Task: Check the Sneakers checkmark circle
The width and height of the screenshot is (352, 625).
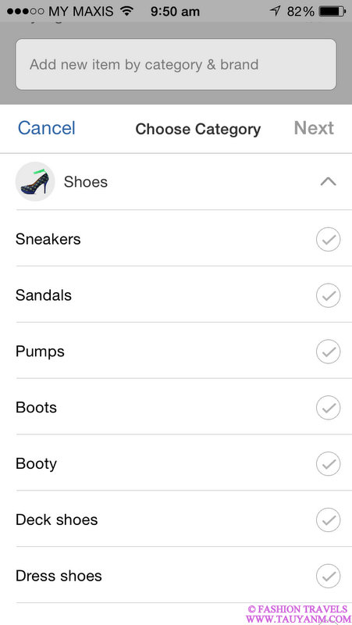Action: click(328, 240)
